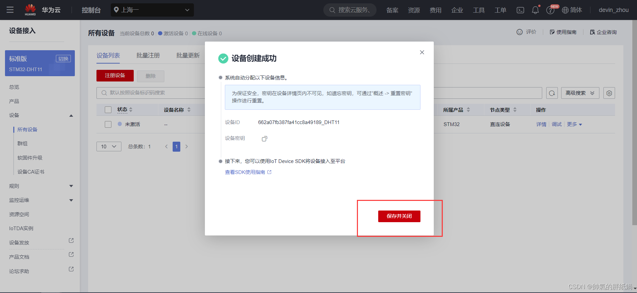Screen dimensions: 637x293
Task: Click the 保存并关闭 button
Action: [399, 216]
